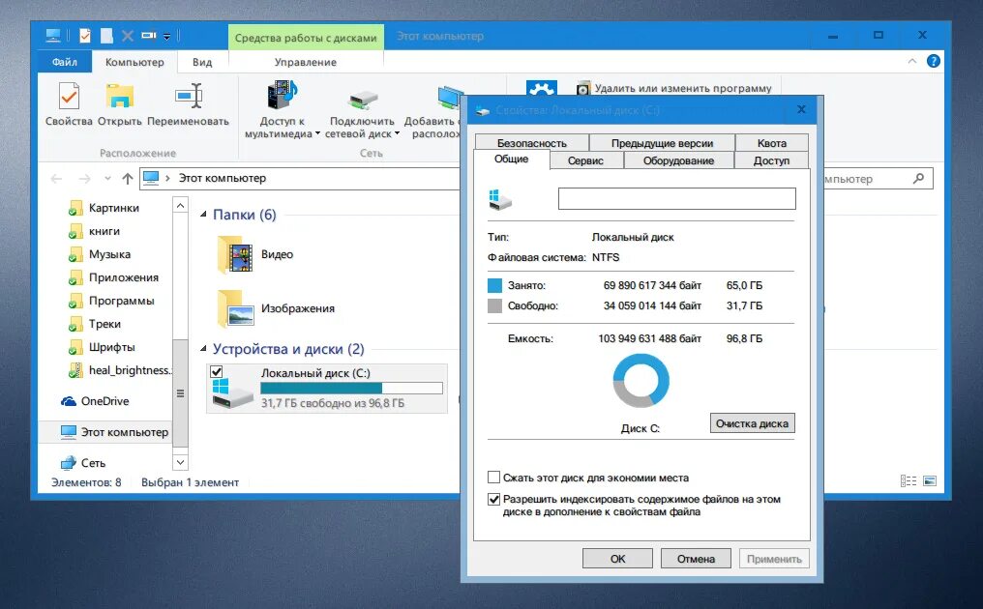Viewport: 983px width, 609px height.
Task: Expand the quick access toolbar customize arrow
Action: click(166, 37)
